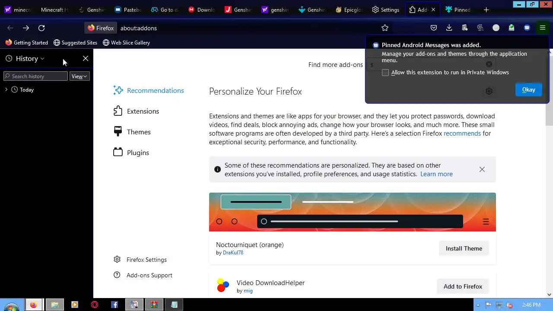This screenshot has height=311, width=553.
Task: Dismiss the personalized recommendations notice
Action: pyautogui.click(x=482, y=169)
